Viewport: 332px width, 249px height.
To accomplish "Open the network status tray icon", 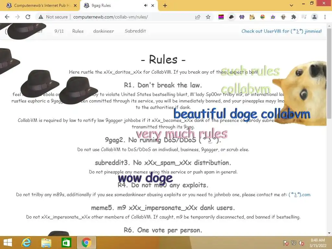I will pyautogui.click(x=294, y=243).
